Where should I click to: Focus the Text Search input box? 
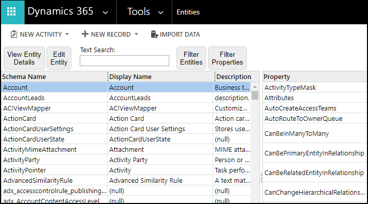[x=124, y=60]
